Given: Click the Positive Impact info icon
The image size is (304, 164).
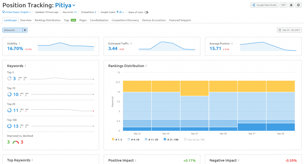Looking at the screenshot, I should [136, 160].
